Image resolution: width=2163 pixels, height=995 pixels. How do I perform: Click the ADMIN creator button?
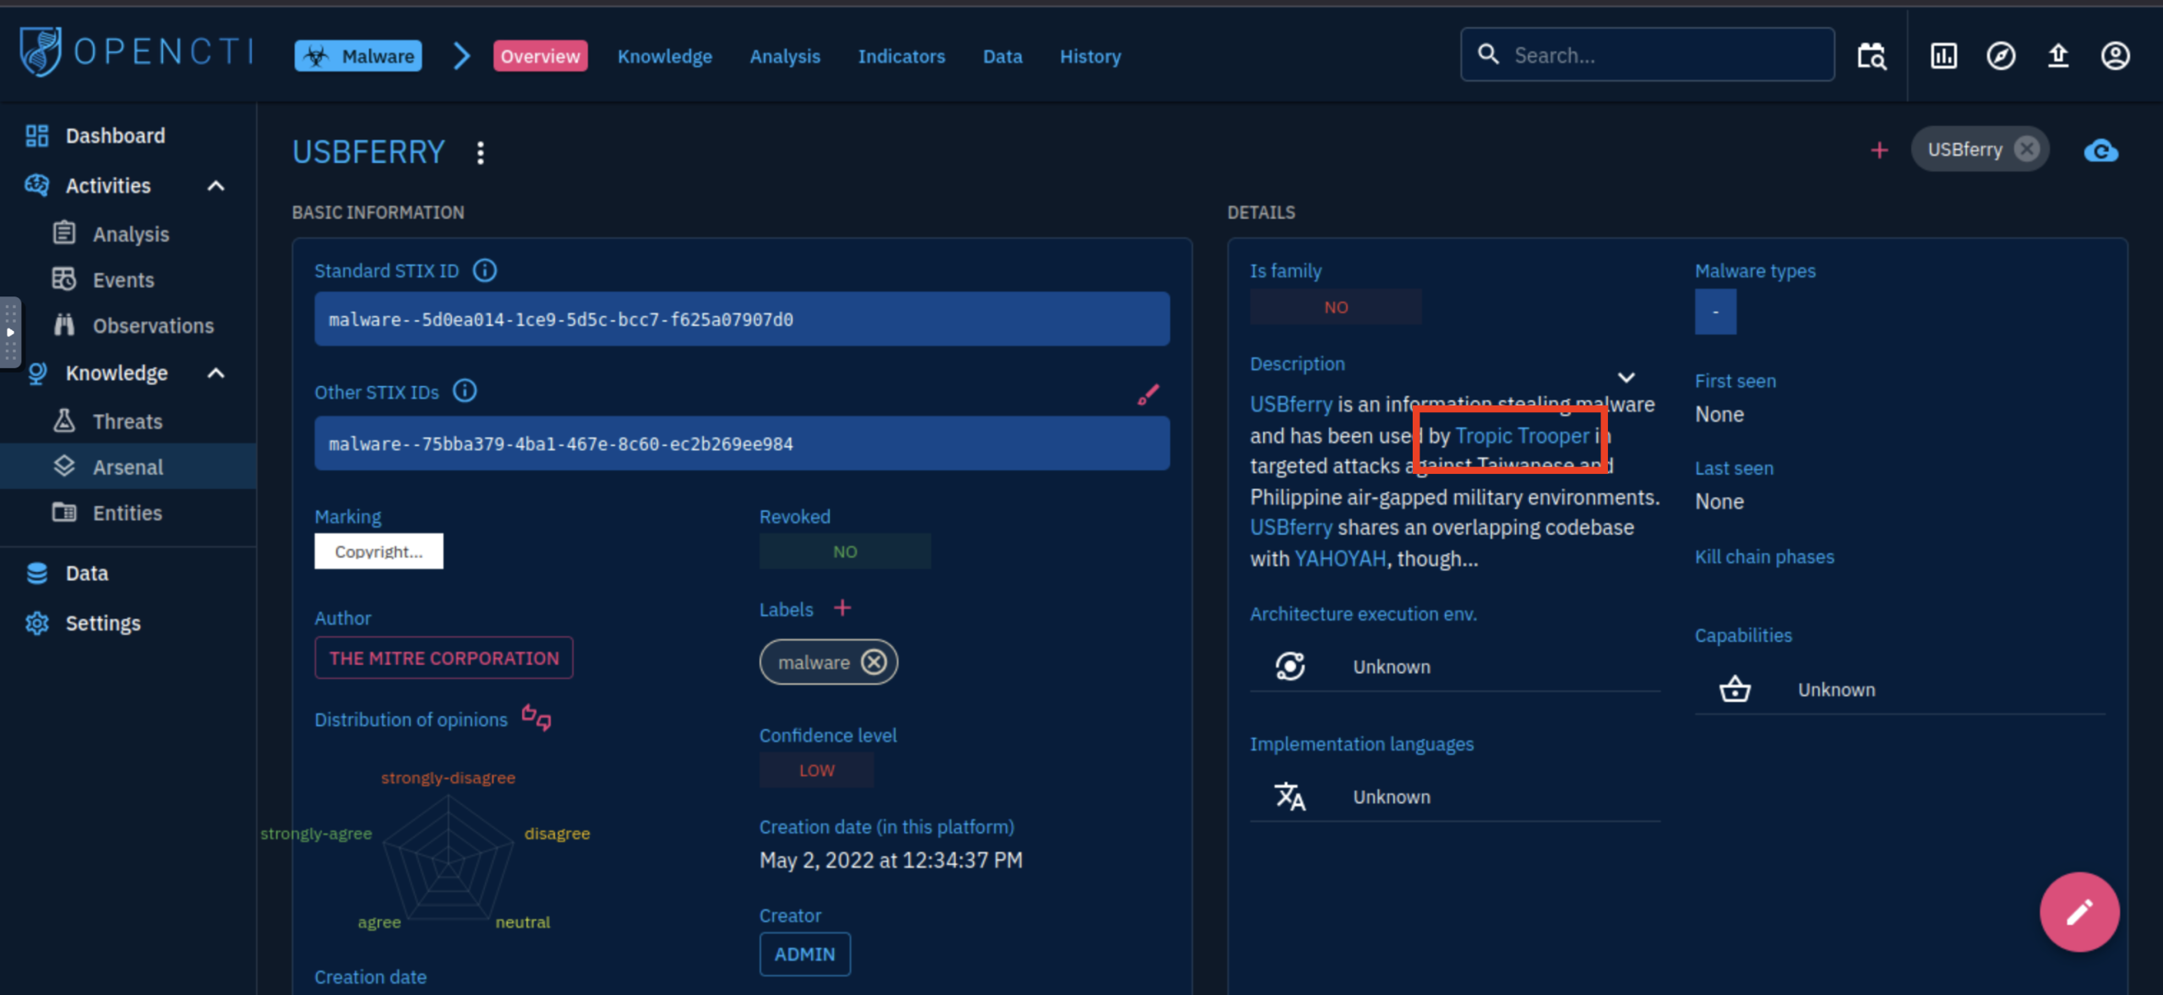pos(804,954)
